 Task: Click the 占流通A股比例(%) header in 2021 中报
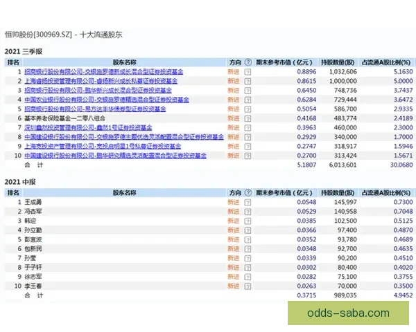click(386, 193)
